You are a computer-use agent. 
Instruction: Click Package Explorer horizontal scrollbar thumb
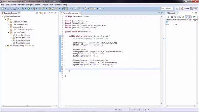coord(27,106)
